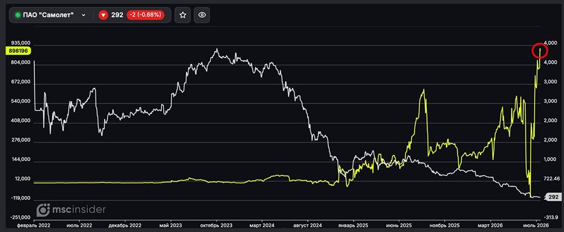
Task: Click the star favorite icon
Action: tap(183, 15)
